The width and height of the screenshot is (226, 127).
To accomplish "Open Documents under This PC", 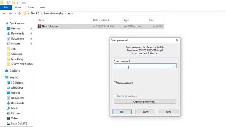I will [18, 98].
